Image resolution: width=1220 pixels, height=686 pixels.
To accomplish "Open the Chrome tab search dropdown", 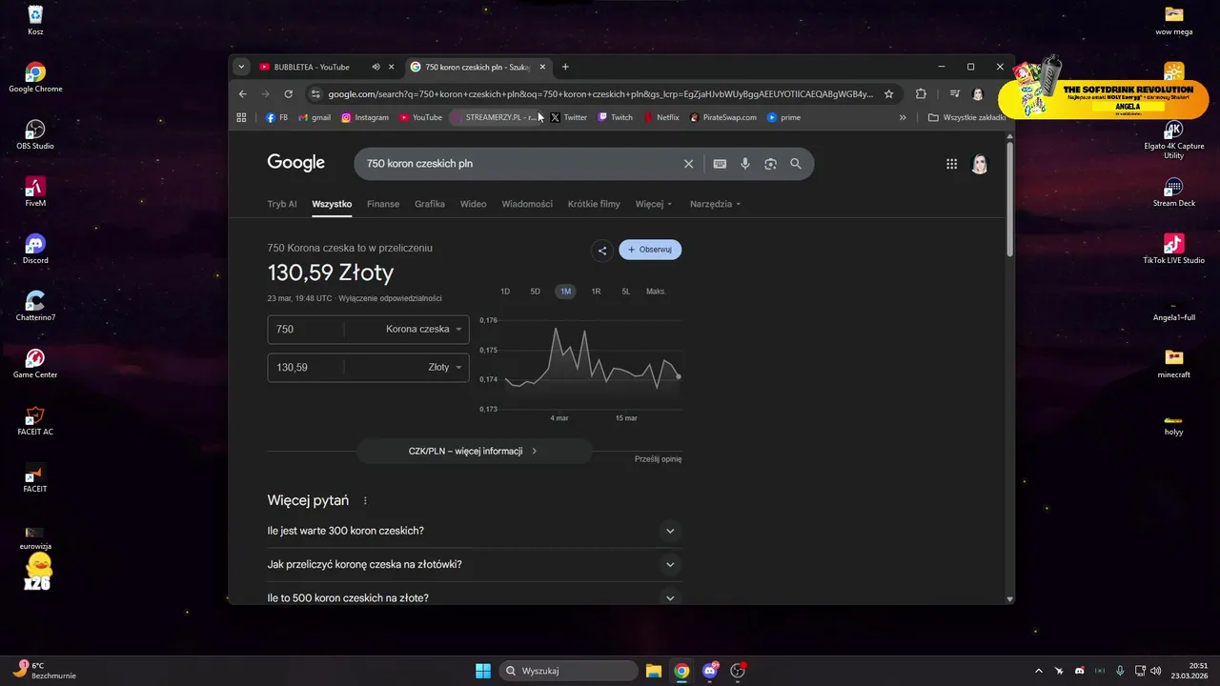I will (x=242, y=67).
